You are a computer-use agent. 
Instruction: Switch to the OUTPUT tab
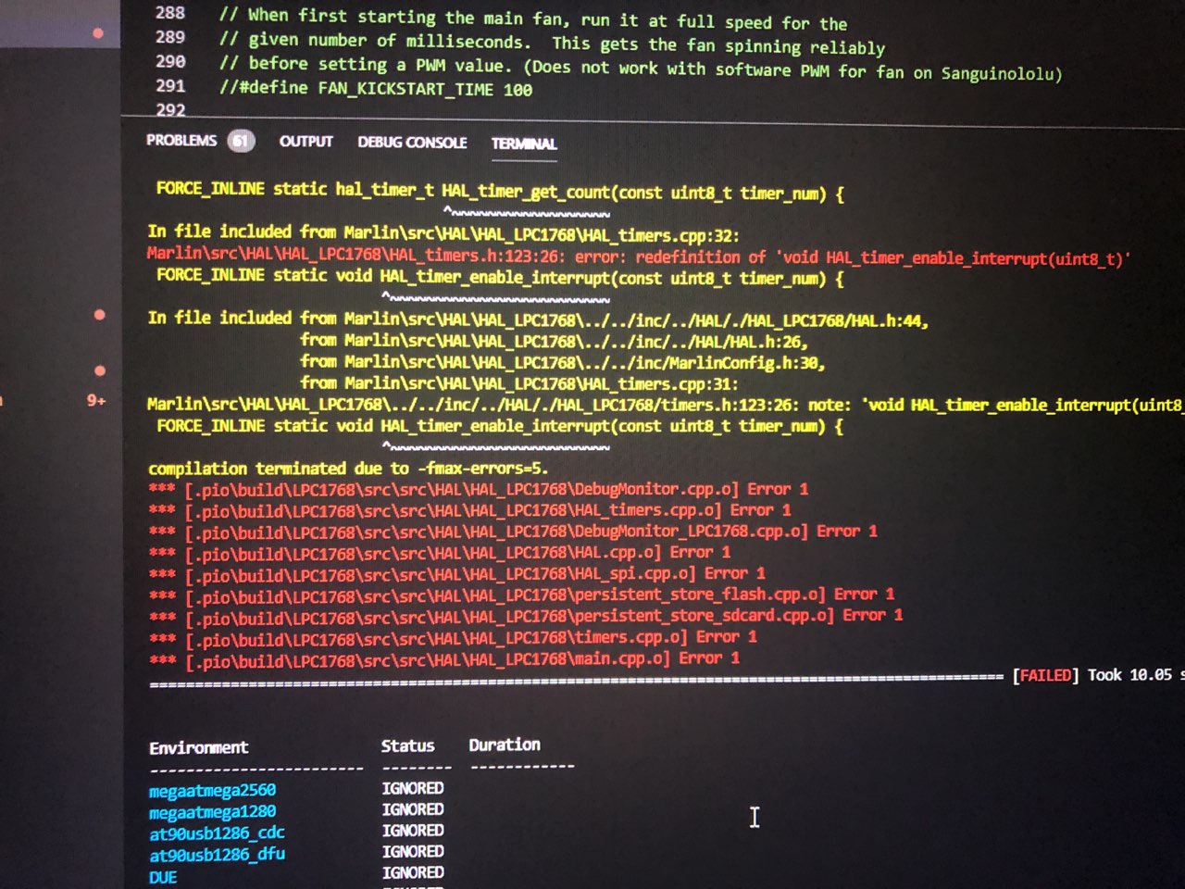306,142
